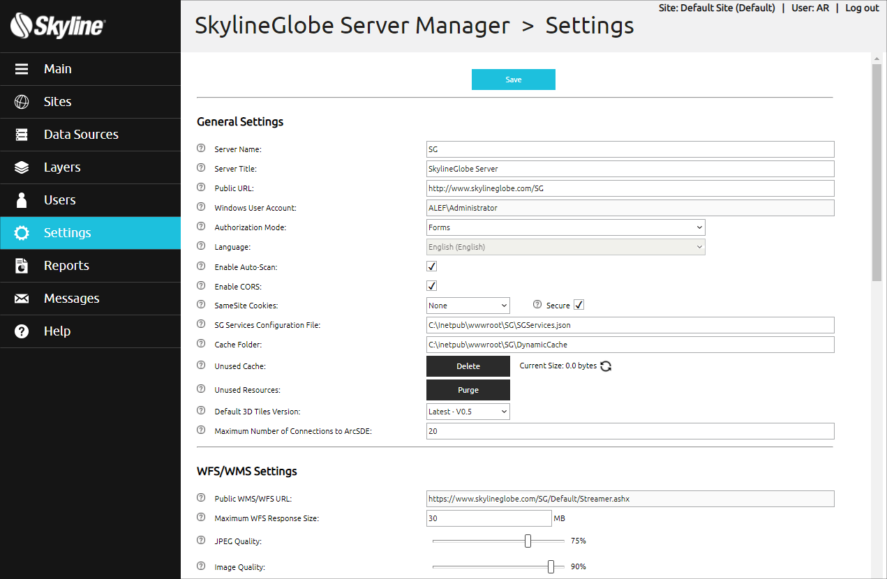The image size is (887, 579).
Task: Click the Cache Folder path field
Action: pos(630,345)
